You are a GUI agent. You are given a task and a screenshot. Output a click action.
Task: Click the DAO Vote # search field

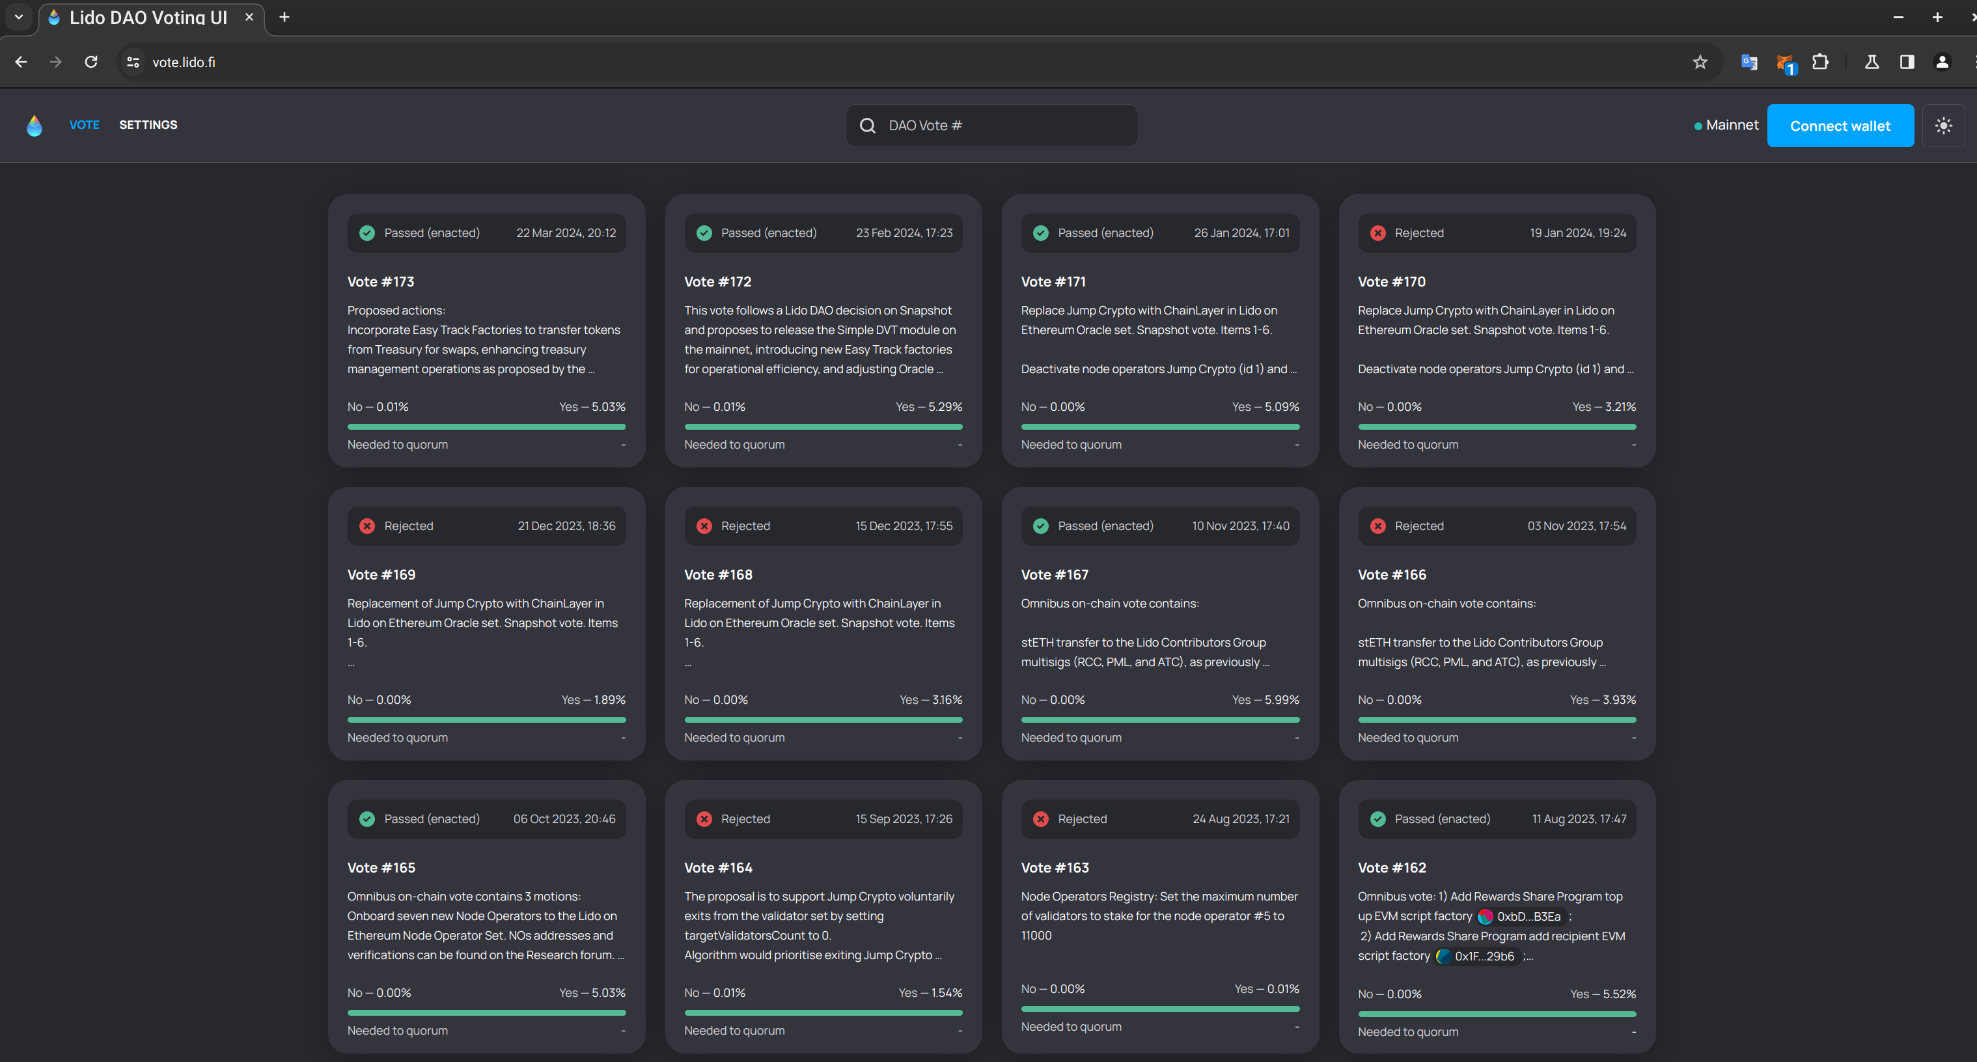tap(1005, 125)
